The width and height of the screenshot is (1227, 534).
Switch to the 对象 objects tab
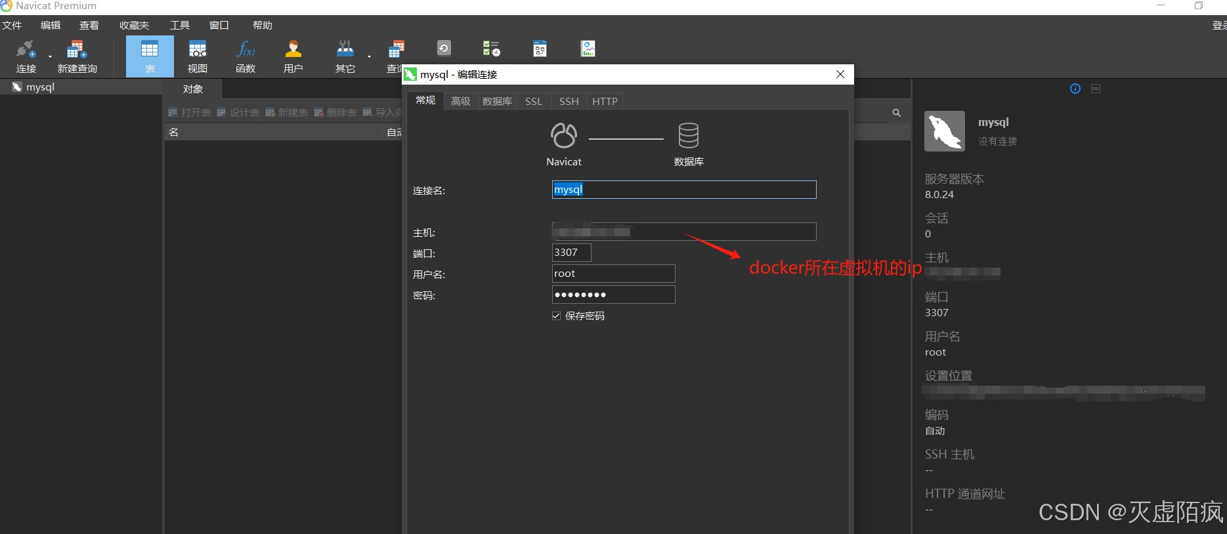click(193, 89)
